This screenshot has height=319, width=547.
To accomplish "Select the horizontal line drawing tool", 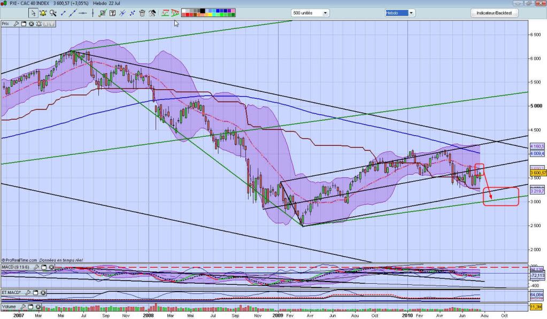I will pos(83,13).
